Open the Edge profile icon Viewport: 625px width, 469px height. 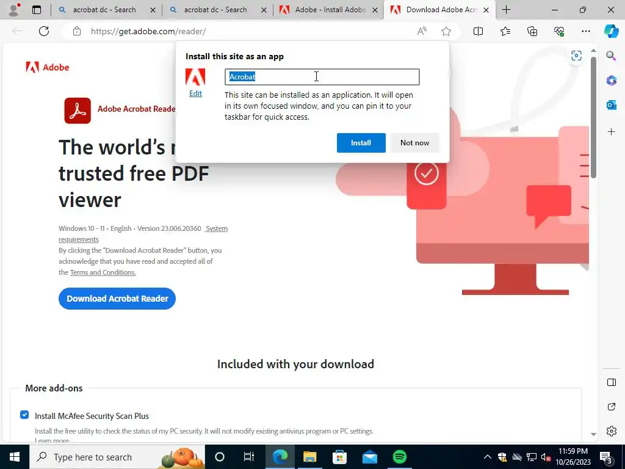pyautogui.click(x=15, y=10)
